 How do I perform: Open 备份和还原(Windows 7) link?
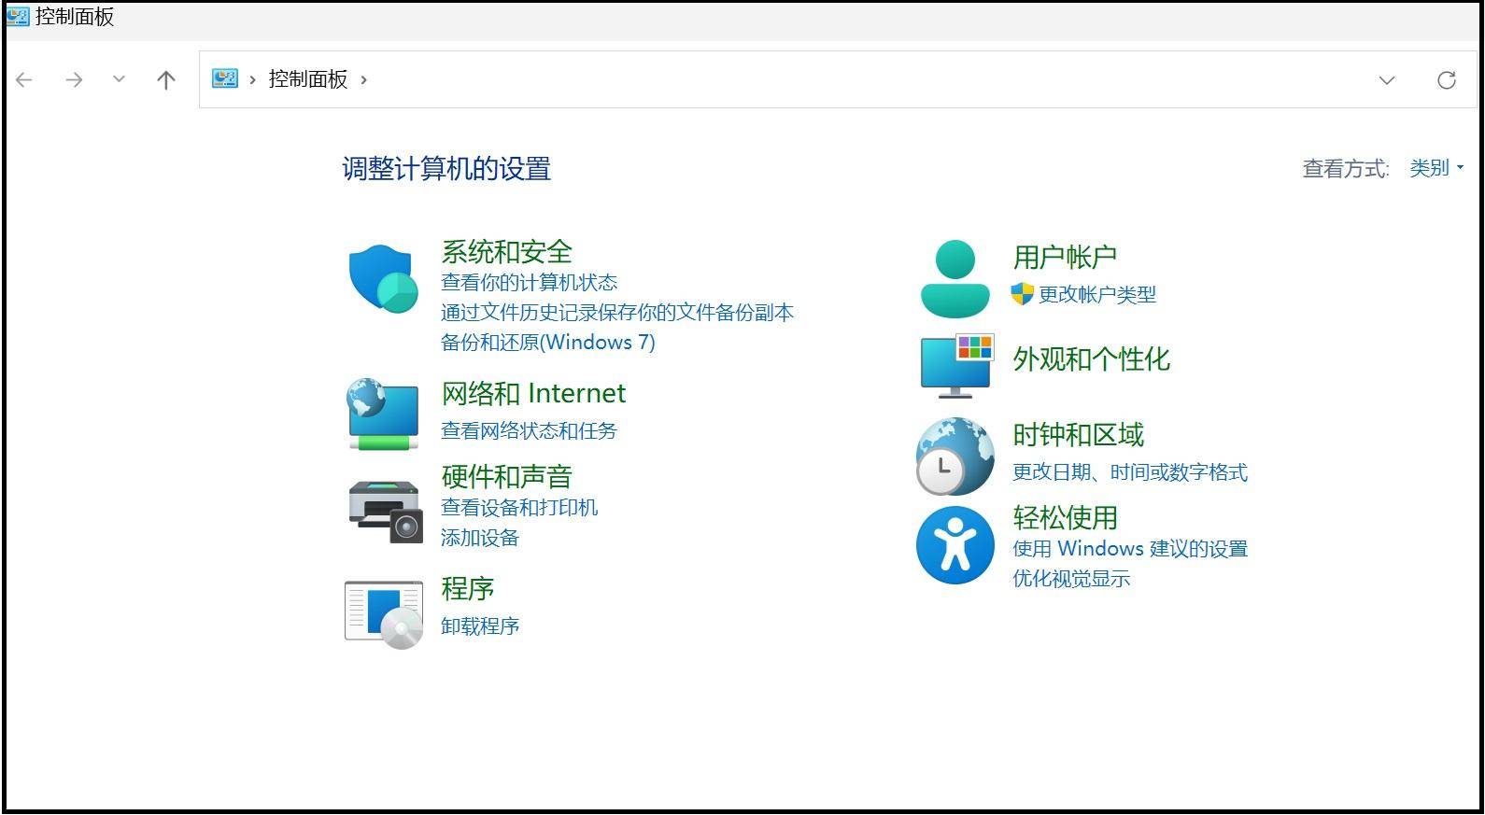point(548,343)
